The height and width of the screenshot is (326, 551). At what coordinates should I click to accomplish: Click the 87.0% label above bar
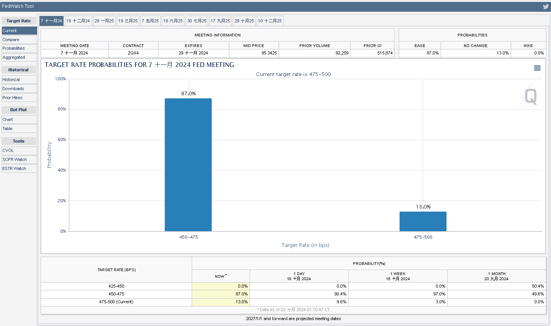tap(188, 93)
